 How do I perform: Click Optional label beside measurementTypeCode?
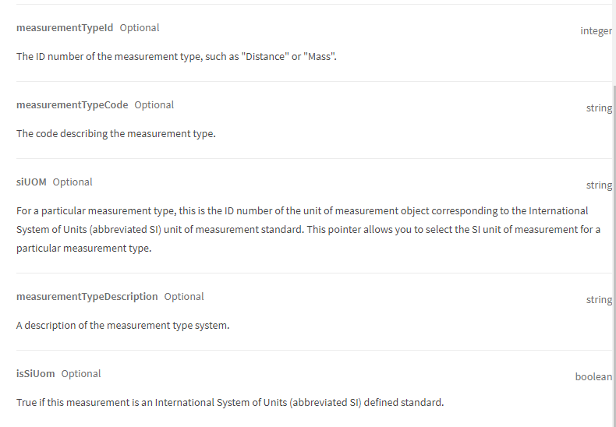[154, 104]
